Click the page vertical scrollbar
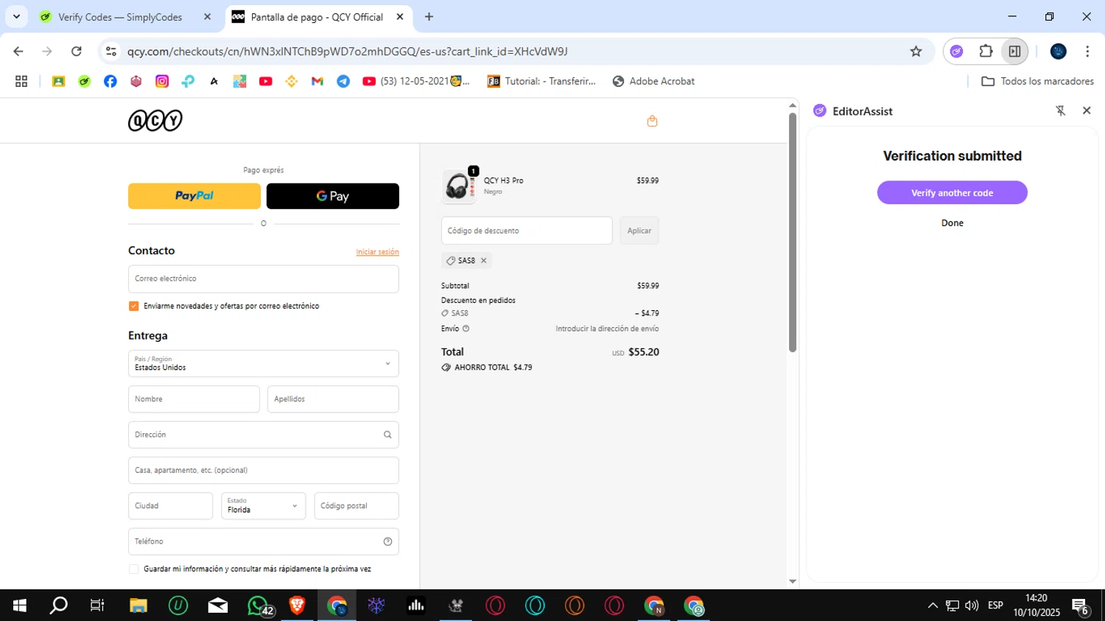Image resolution: width=1105 pixels, height=621 pixels. 793,232
